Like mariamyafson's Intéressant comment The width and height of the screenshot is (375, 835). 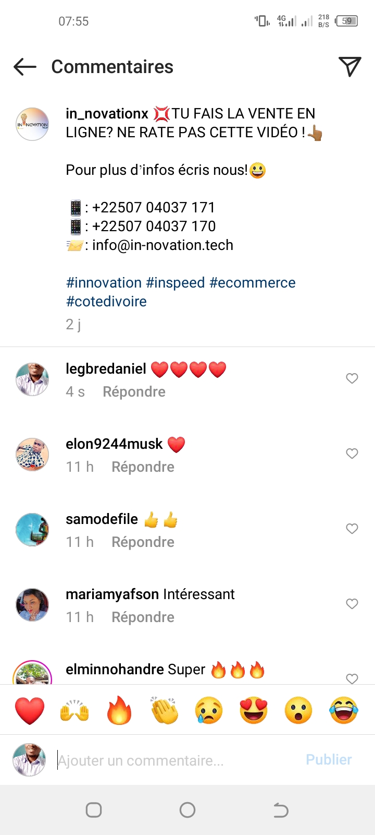pos(352,604)
